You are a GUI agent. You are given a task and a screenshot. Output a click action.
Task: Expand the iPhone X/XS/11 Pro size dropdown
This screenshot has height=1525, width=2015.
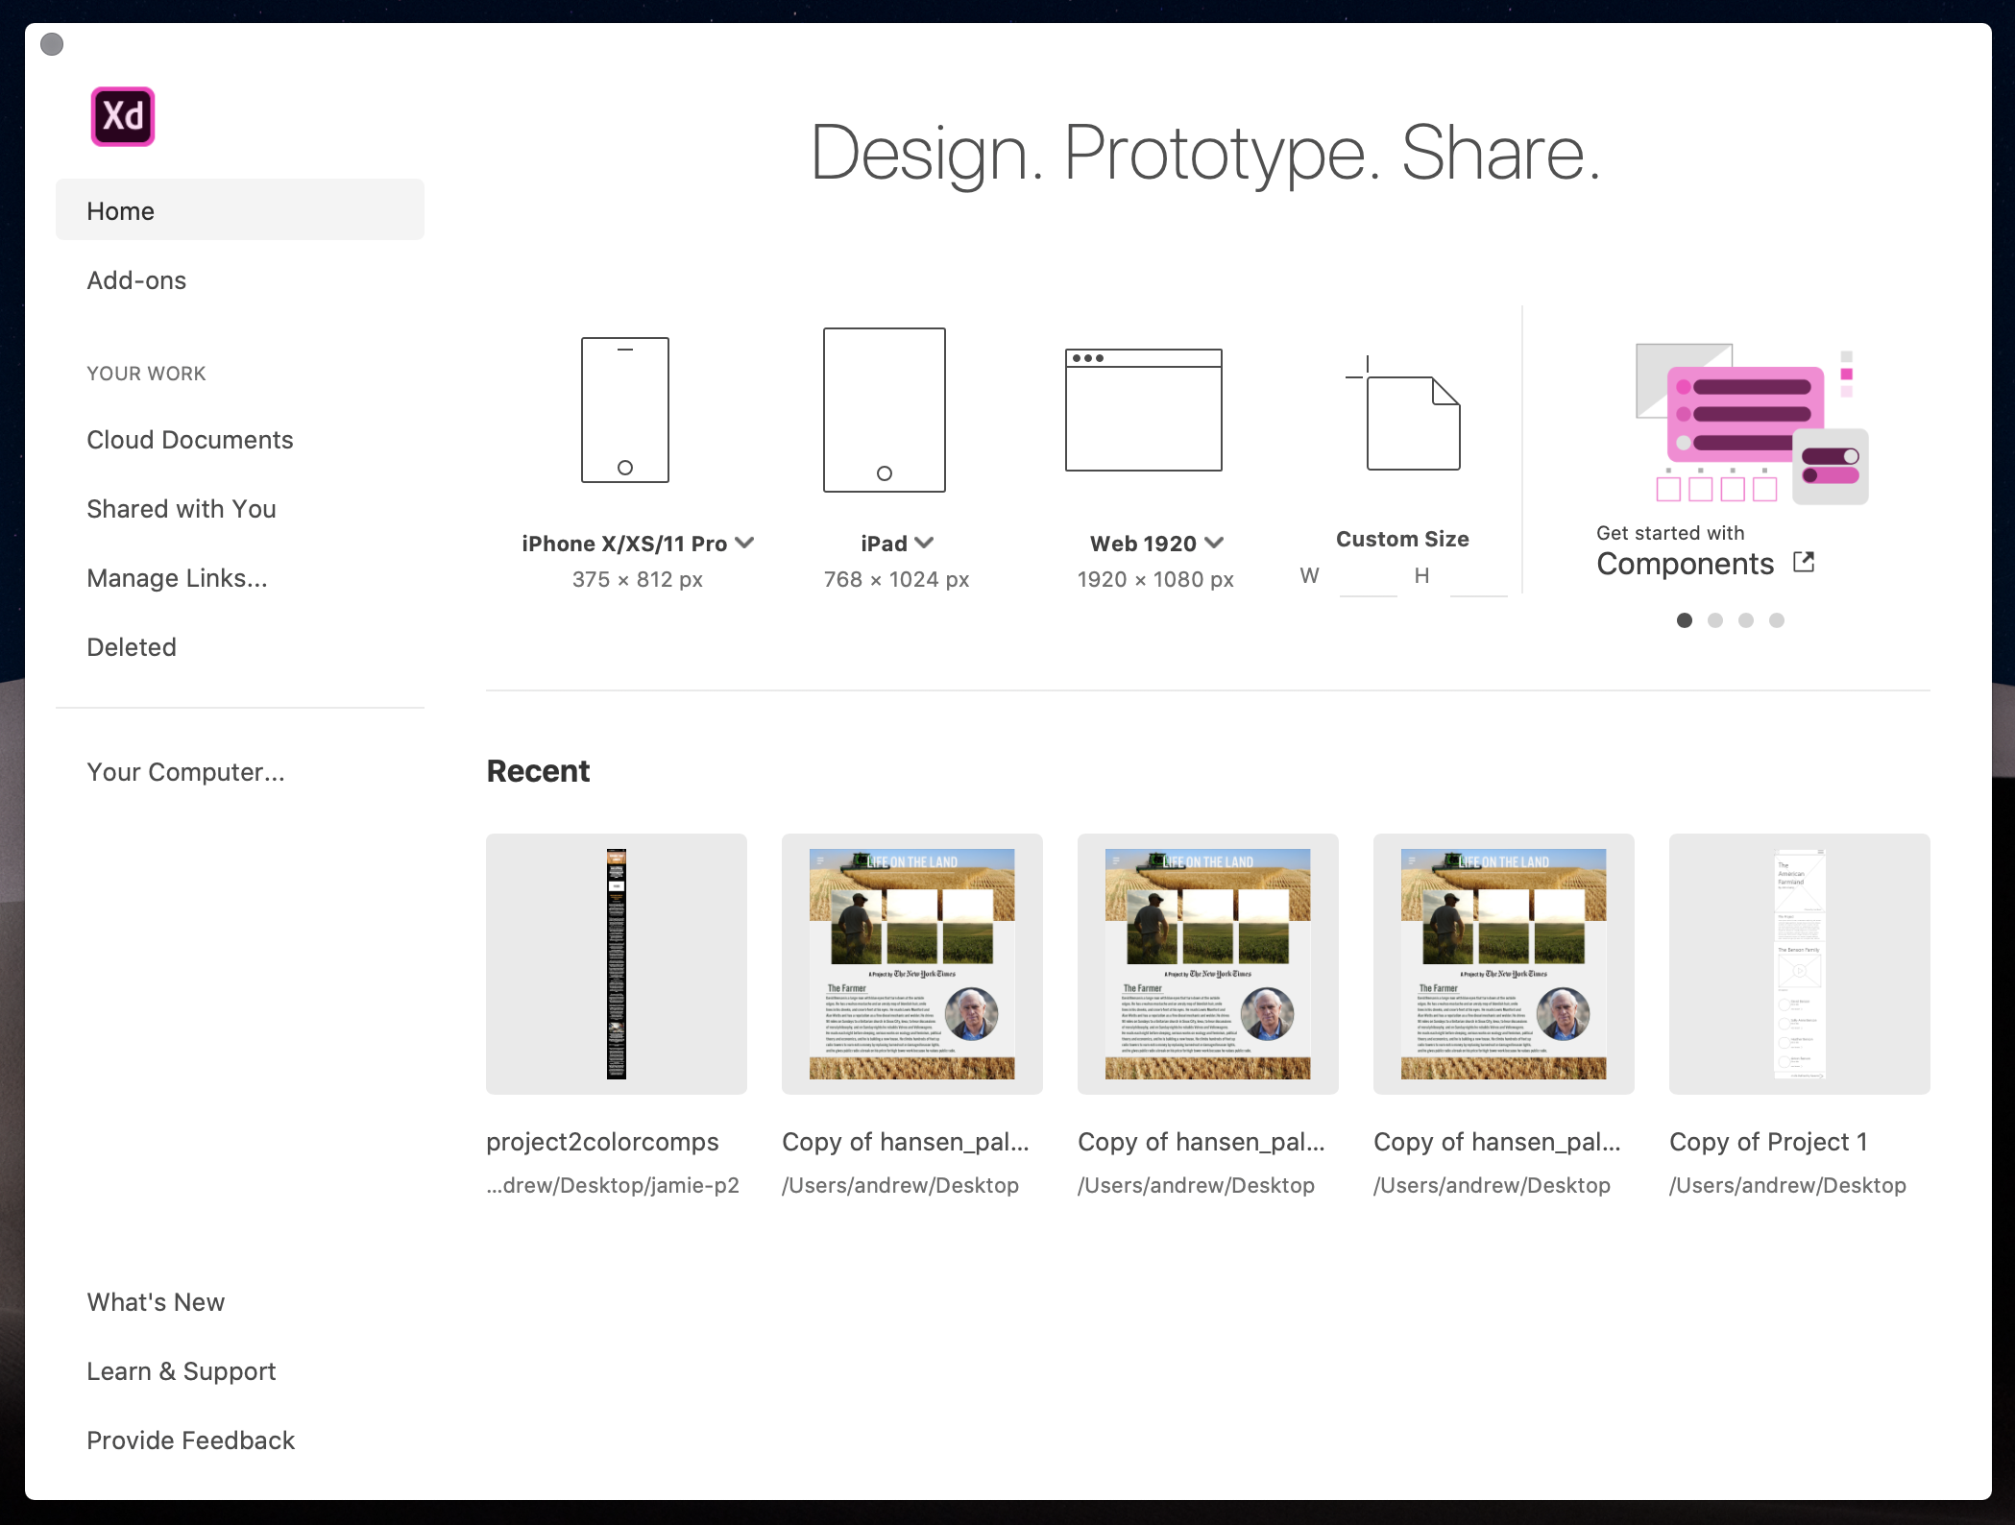click(744, 543)
